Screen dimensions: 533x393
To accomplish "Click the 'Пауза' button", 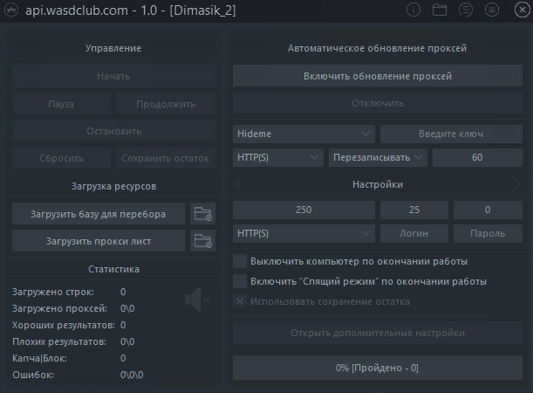I will pos(62,104).
